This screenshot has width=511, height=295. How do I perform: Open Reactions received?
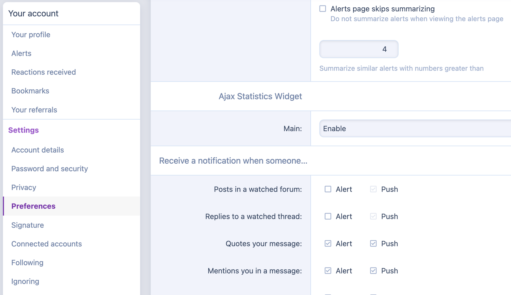pyautogui.click(x=72, y=72)
